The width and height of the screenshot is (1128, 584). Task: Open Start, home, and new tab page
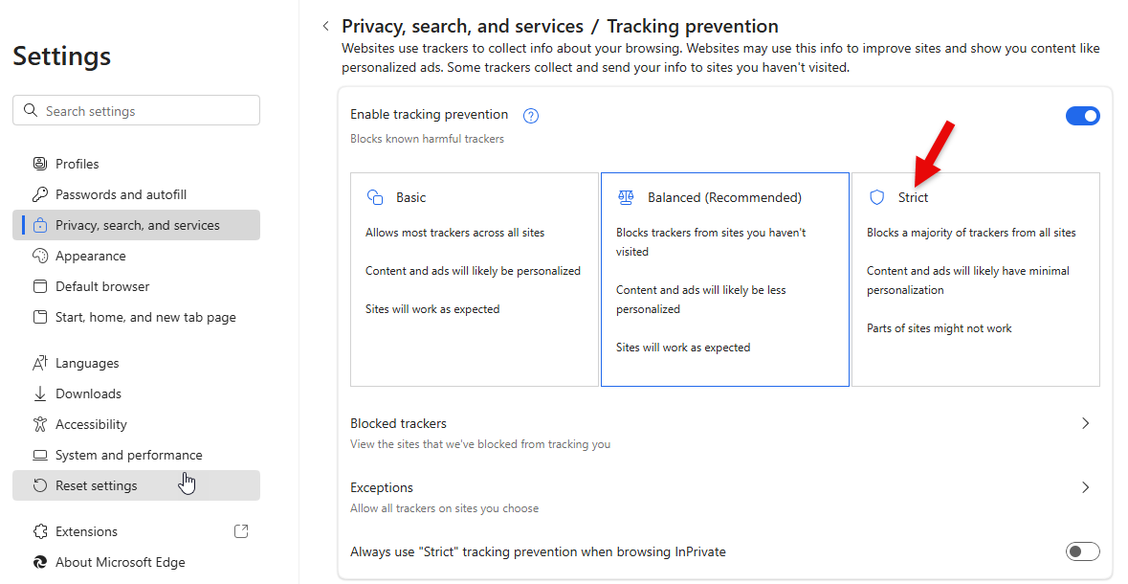click(136, 317)
